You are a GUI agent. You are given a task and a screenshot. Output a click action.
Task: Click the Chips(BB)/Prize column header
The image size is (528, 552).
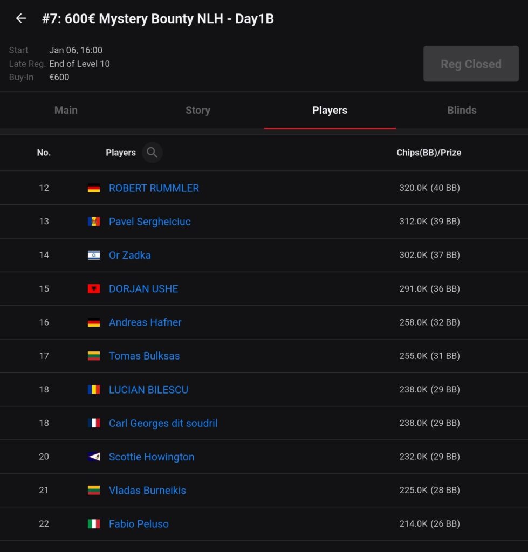click(x=429, y=153)
